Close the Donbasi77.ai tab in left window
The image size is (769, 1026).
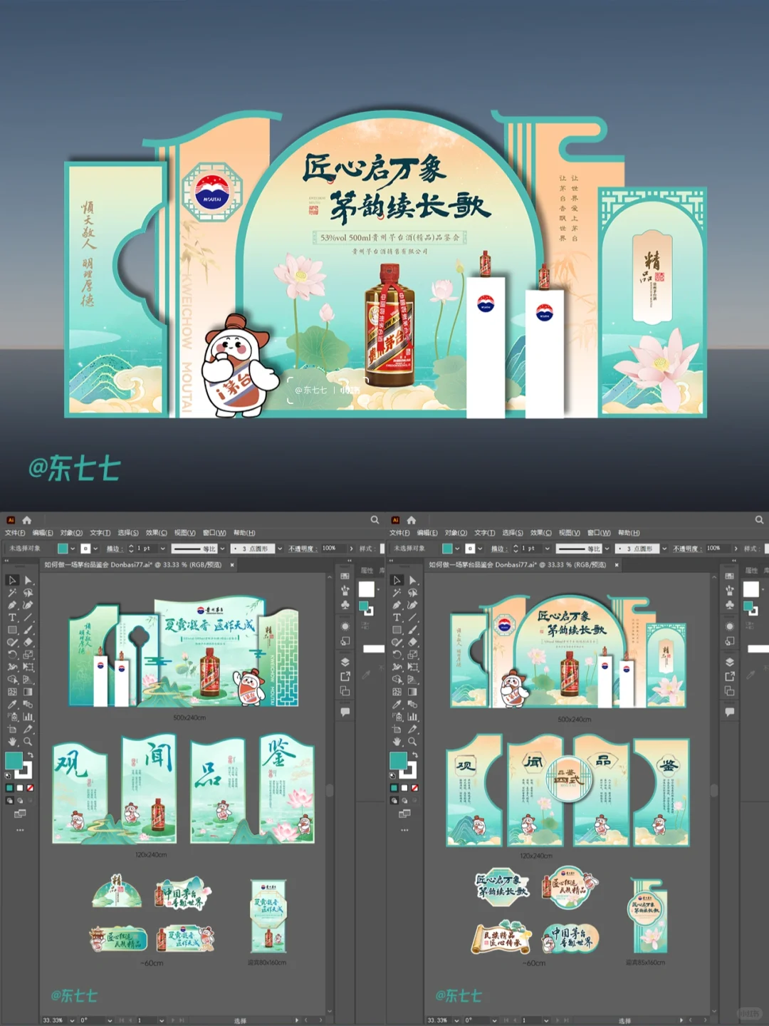click(x=232, y=565)
